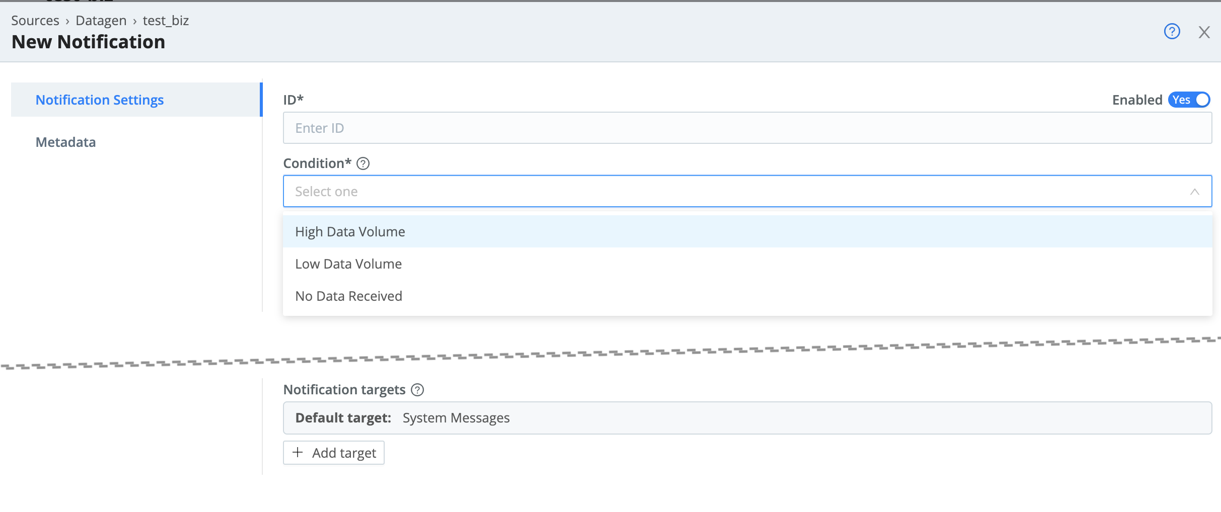Click the Enter ID input field
This screenshot has height=512, width=1221.
504,128
